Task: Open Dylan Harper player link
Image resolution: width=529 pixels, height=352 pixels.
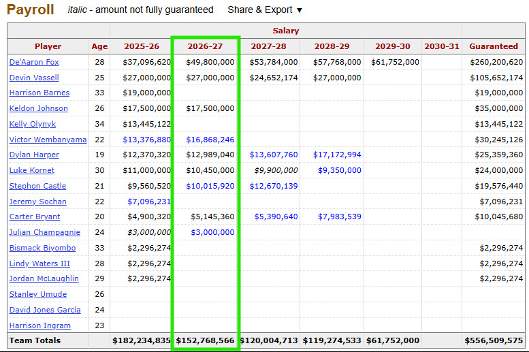Action: tap(34, 155)
